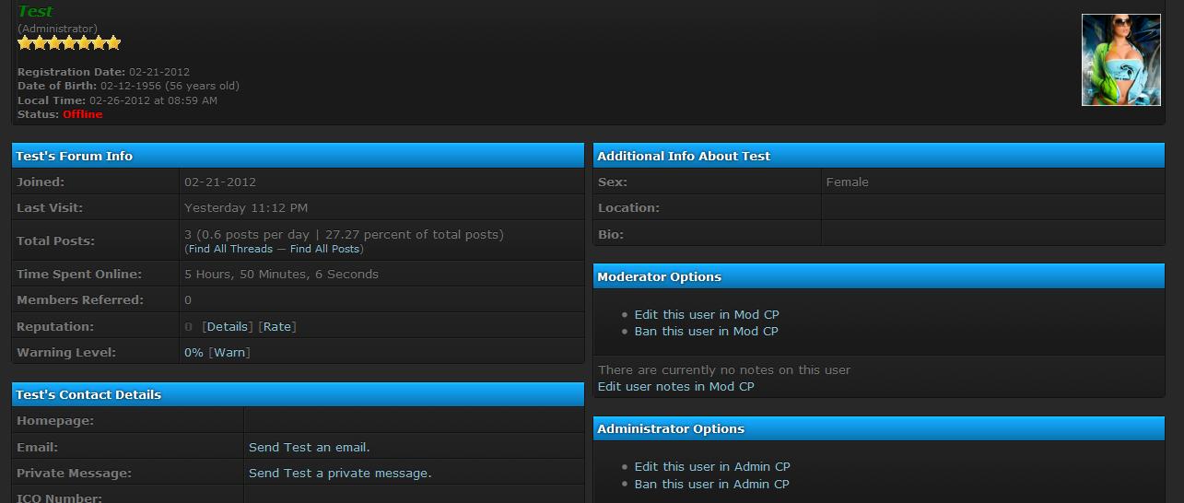Click Rate to give reputation
1184x503 pixels.
click(277, 327)
